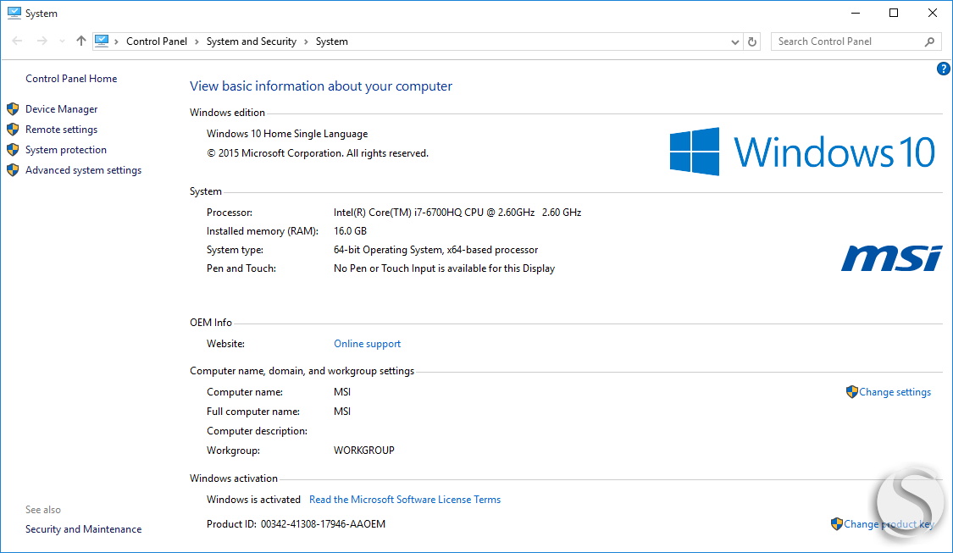Viewport: 953px width, 553px height.
Task: Follow the Online support link
Action: click(x=367, y=344)
